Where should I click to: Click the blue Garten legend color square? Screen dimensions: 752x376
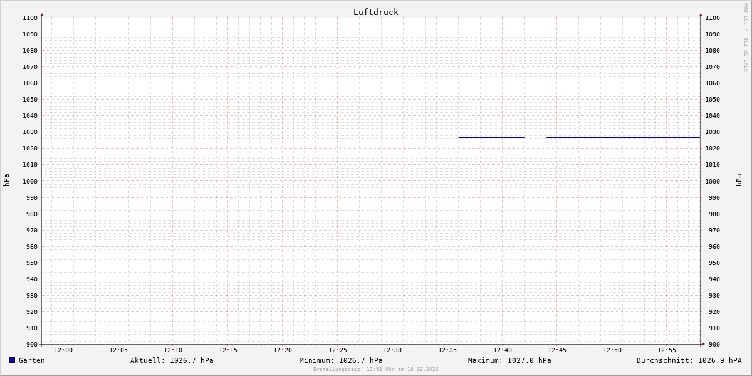click(x=12, y=360)
